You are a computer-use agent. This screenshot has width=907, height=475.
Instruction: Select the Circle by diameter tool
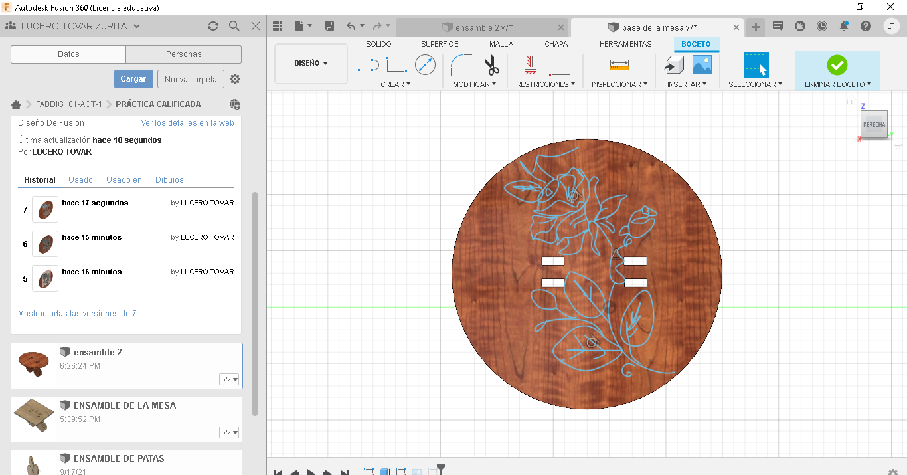pyautogui.click(x=425, y=65)
